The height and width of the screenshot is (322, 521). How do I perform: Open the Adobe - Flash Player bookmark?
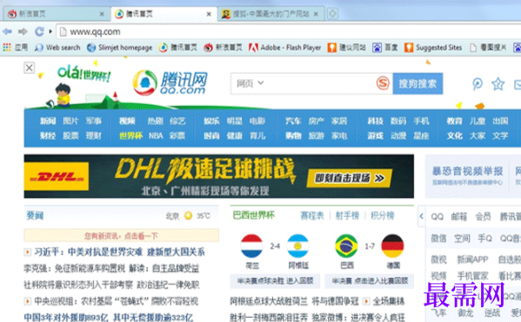[285, 48]
